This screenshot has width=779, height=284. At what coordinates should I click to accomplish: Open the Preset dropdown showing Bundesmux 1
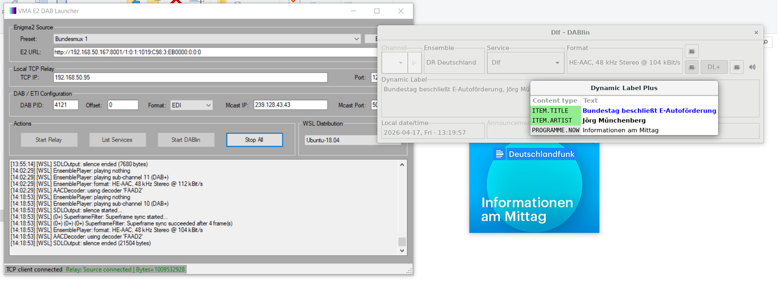[207, 39]
